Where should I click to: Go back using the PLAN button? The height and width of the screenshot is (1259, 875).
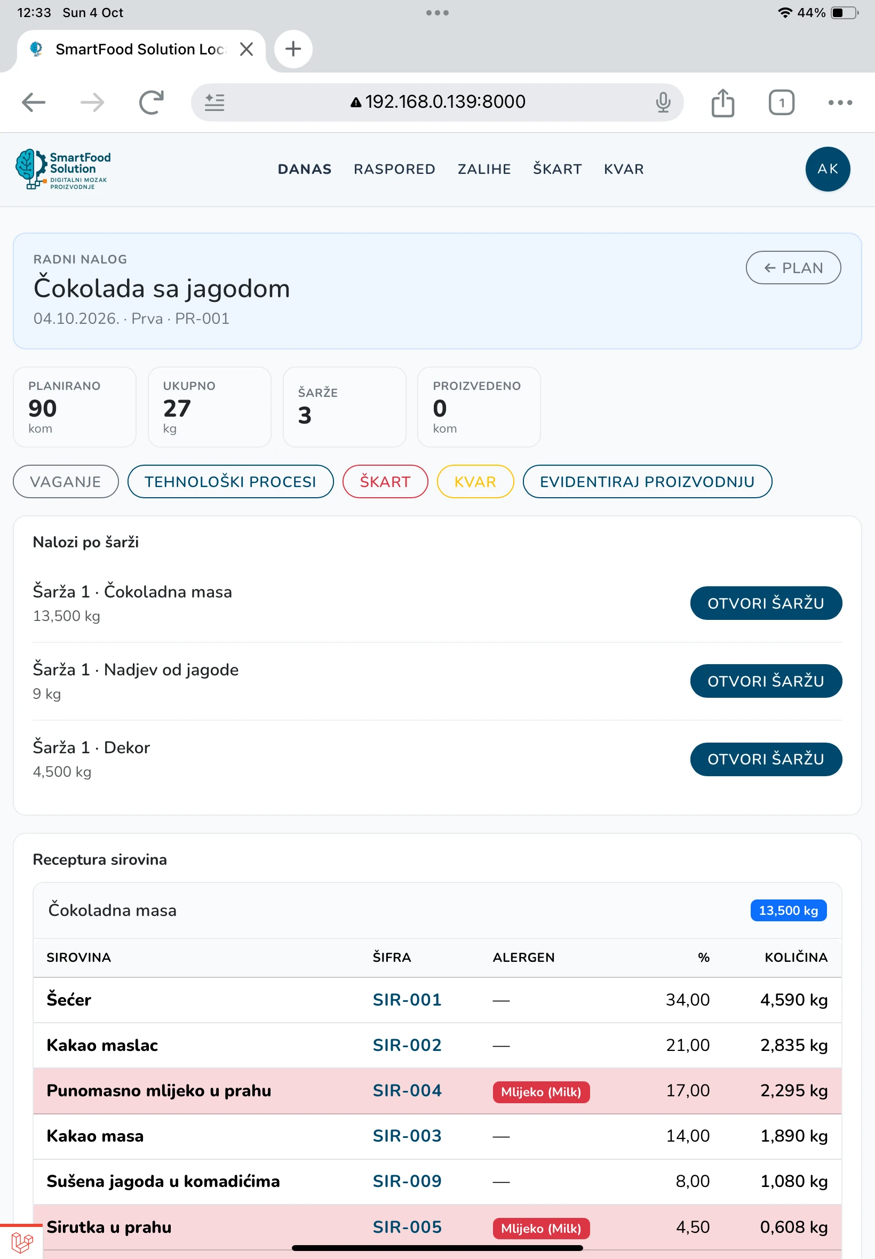point(793,267)
